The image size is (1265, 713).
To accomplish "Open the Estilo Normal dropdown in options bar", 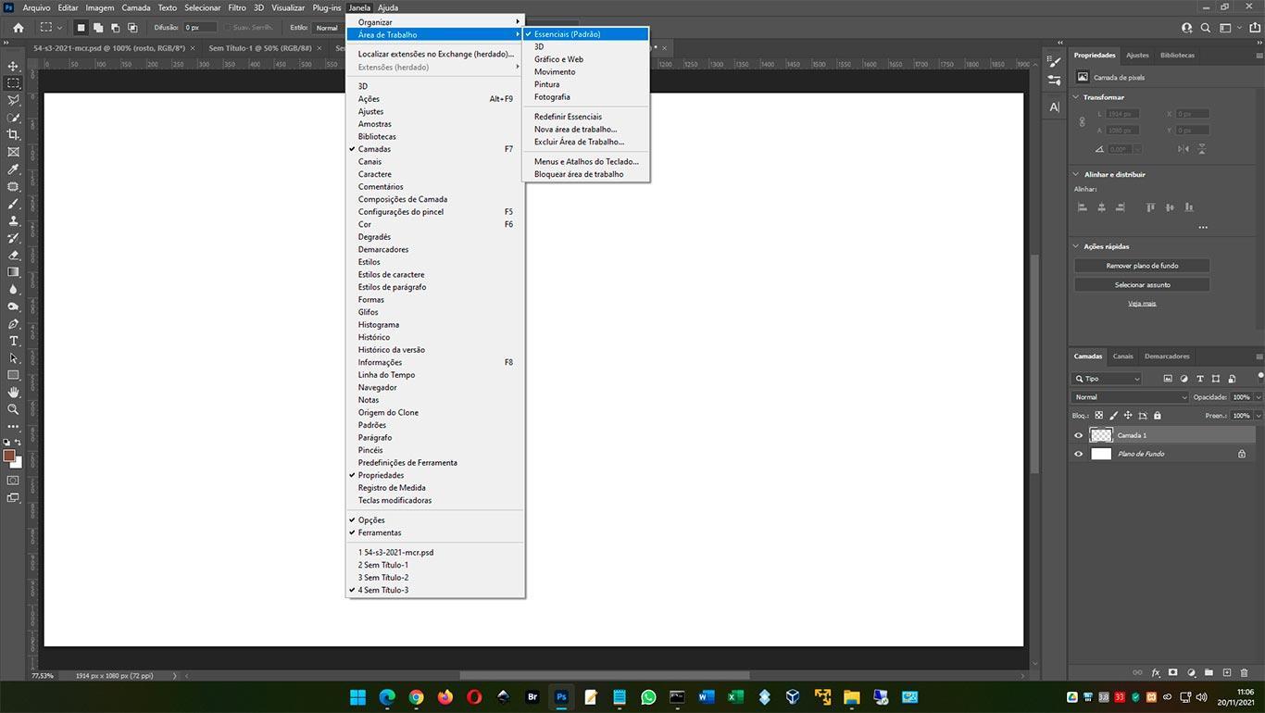I will [329, 28].
